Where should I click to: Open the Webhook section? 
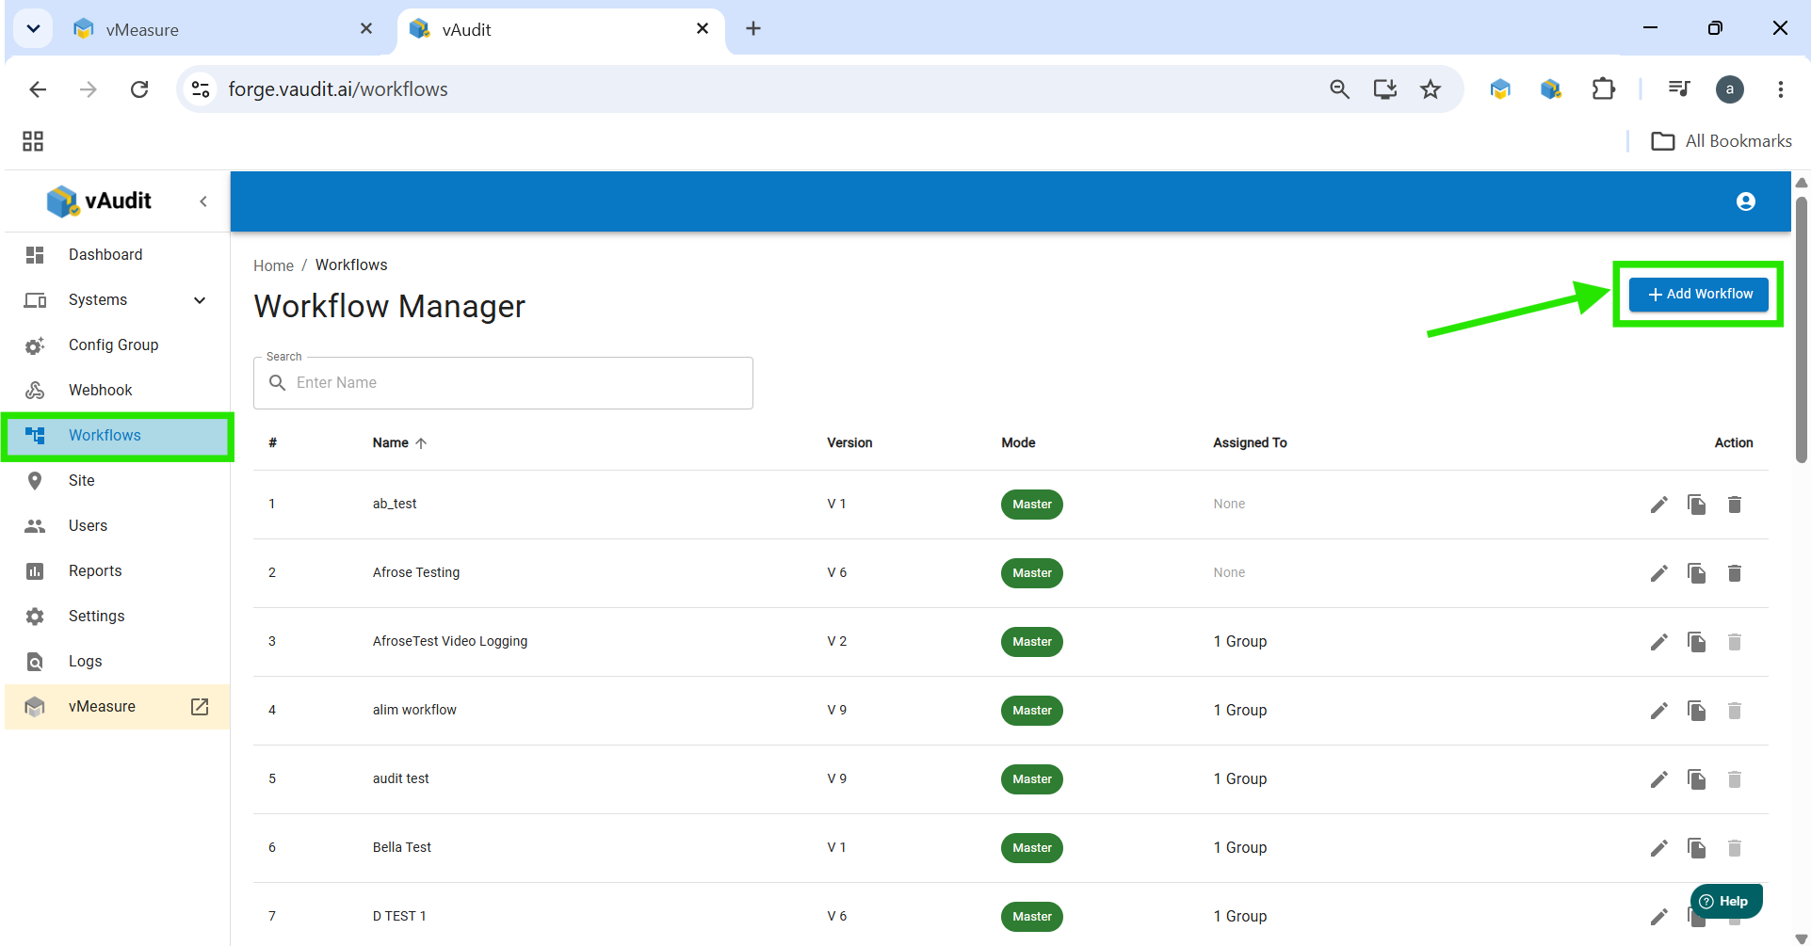(117, 391)
